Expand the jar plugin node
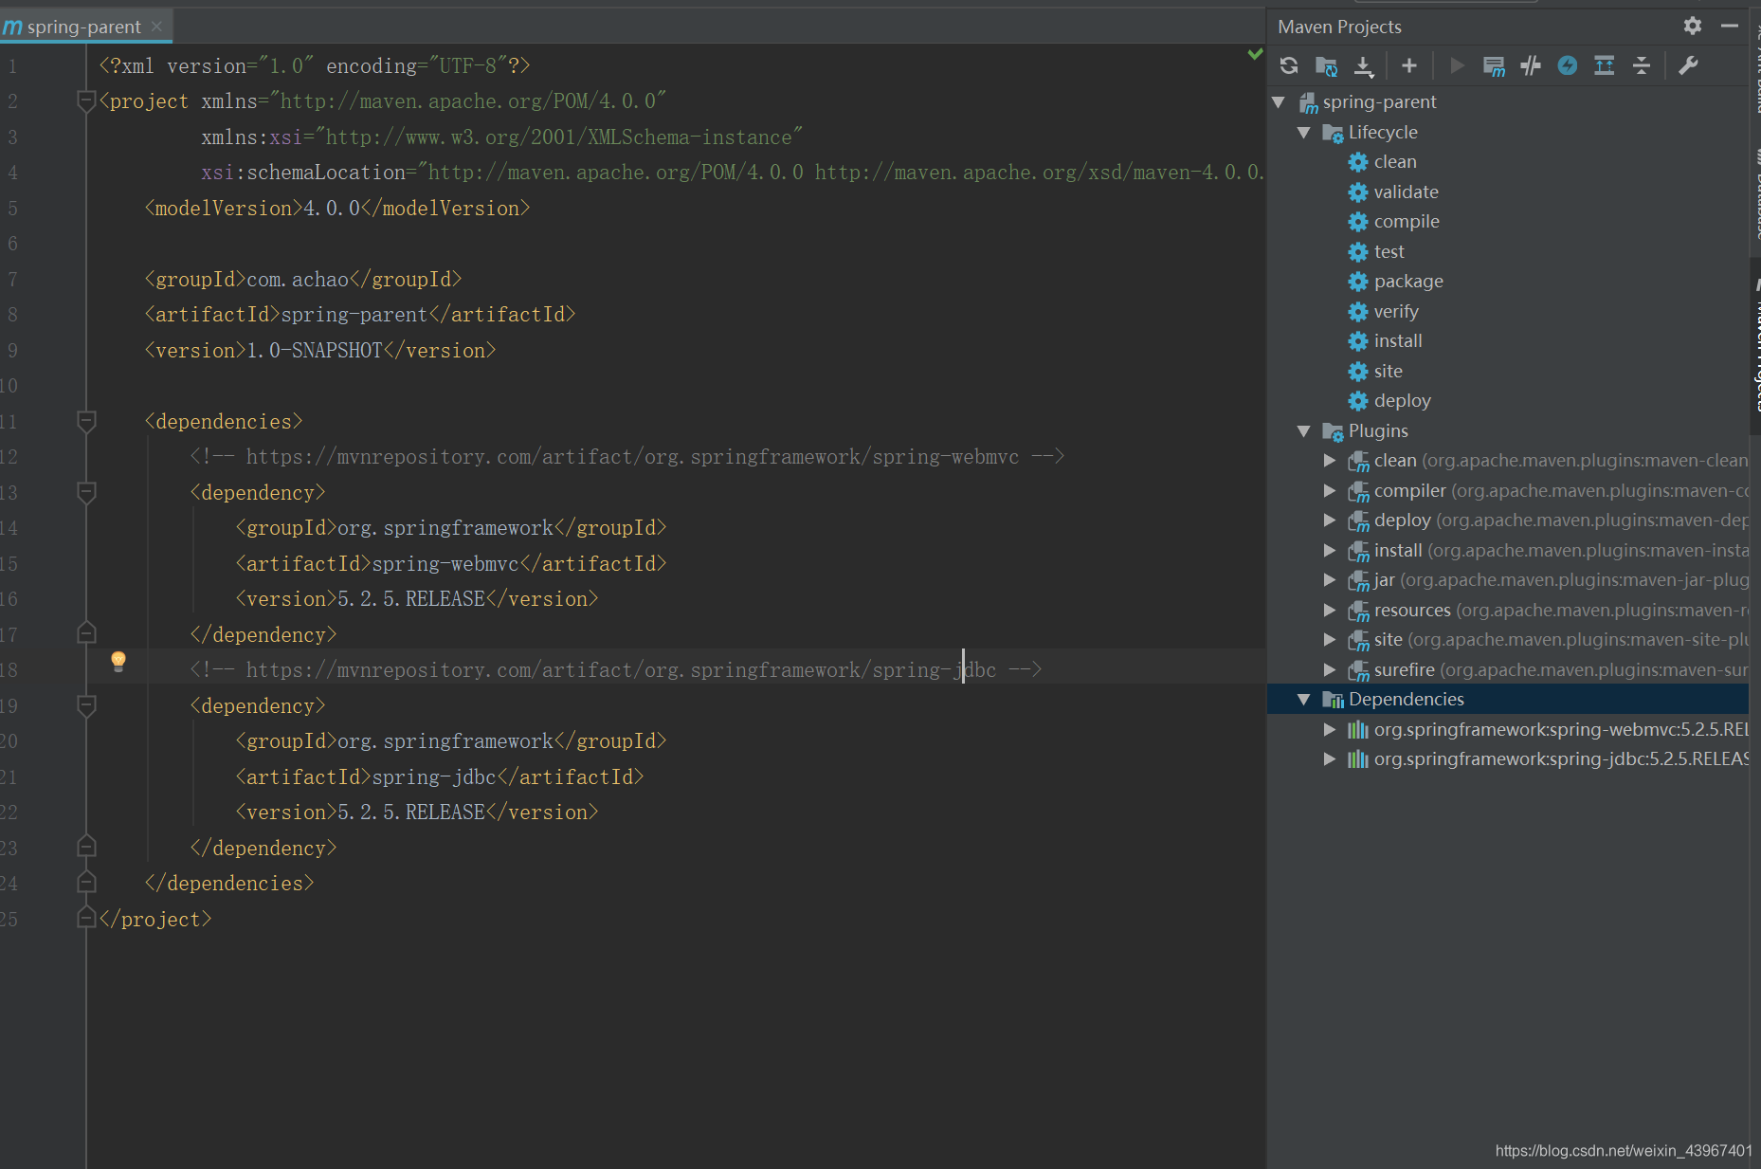This screenshot has width=1761, height=1169. [1330, 579]
